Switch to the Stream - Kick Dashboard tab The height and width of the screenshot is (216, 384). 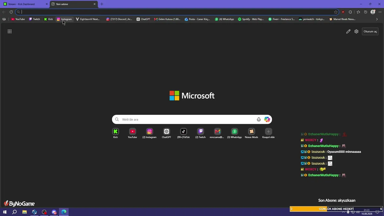coord(25,4)
